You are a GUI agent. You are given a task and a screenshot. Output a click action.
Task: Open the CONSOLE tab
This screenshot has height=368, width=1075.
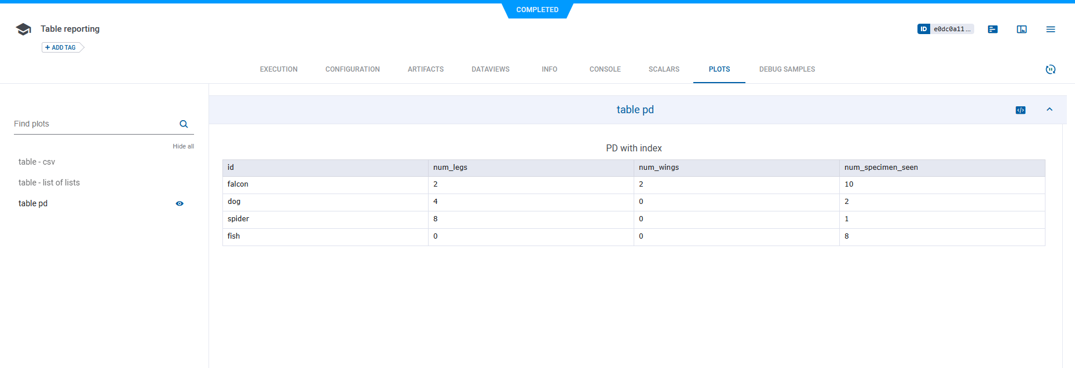click(605, 69)
